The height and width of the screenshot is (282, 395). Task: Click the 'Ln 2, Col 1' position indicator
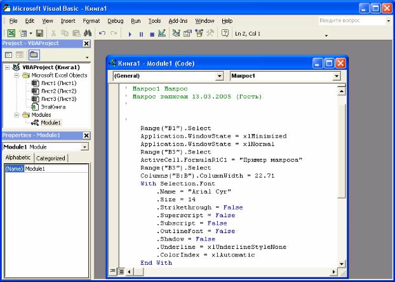click(x=248, y=34)
